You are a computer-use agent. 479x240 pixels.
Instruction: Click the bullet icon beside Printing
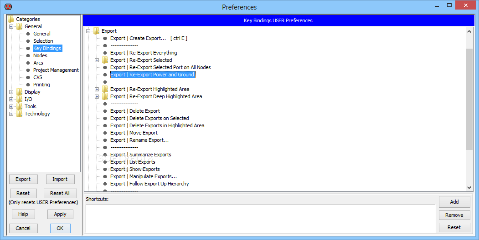click(28, 85)
